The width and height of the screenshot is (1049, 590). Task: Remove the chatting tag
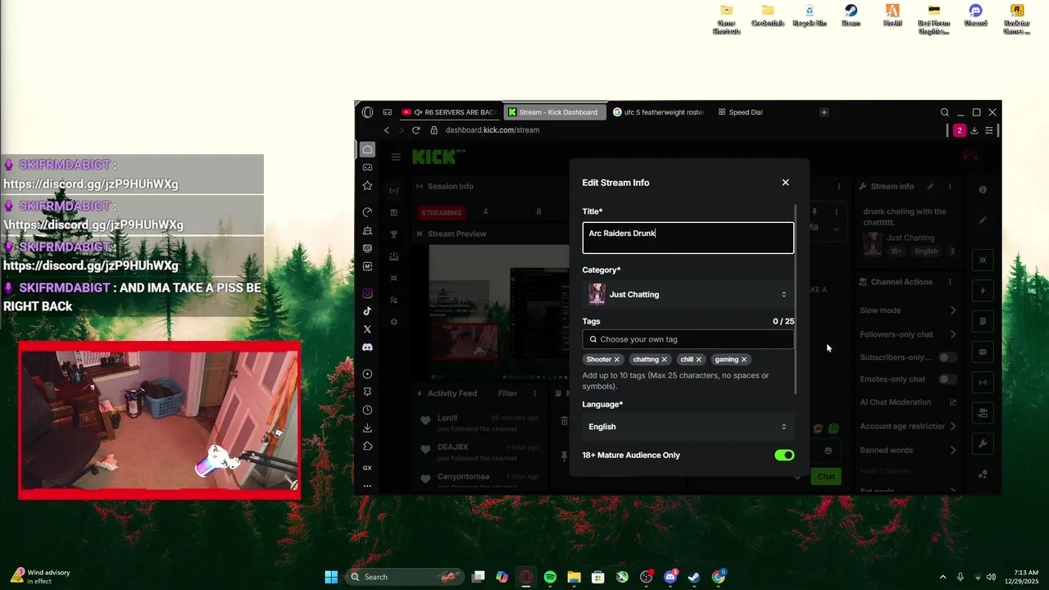[665, 360]
